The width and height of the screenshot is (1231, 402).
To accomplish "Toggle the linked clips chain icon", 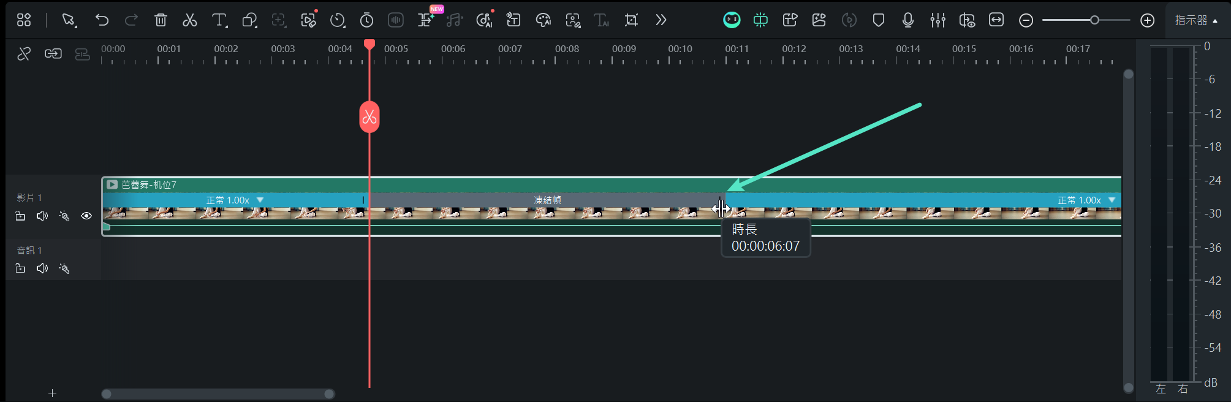I will 53,54.
